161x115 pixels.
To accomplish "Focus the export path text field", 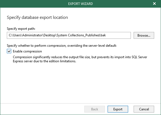I will point(69,35).
